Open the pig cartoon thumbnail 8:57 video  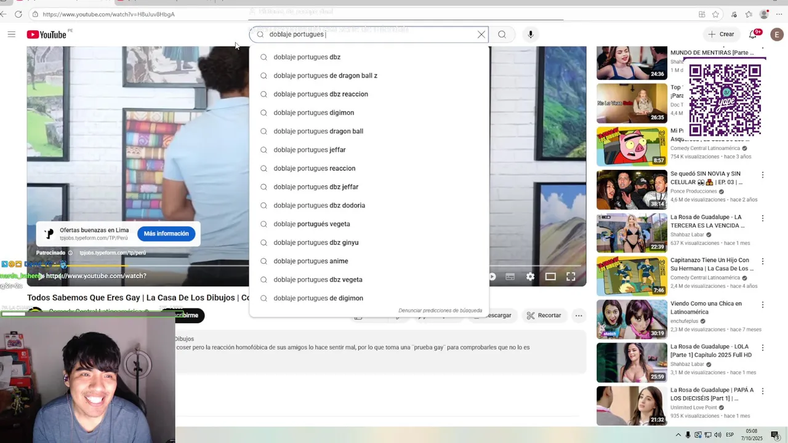(x=632, y=146)
